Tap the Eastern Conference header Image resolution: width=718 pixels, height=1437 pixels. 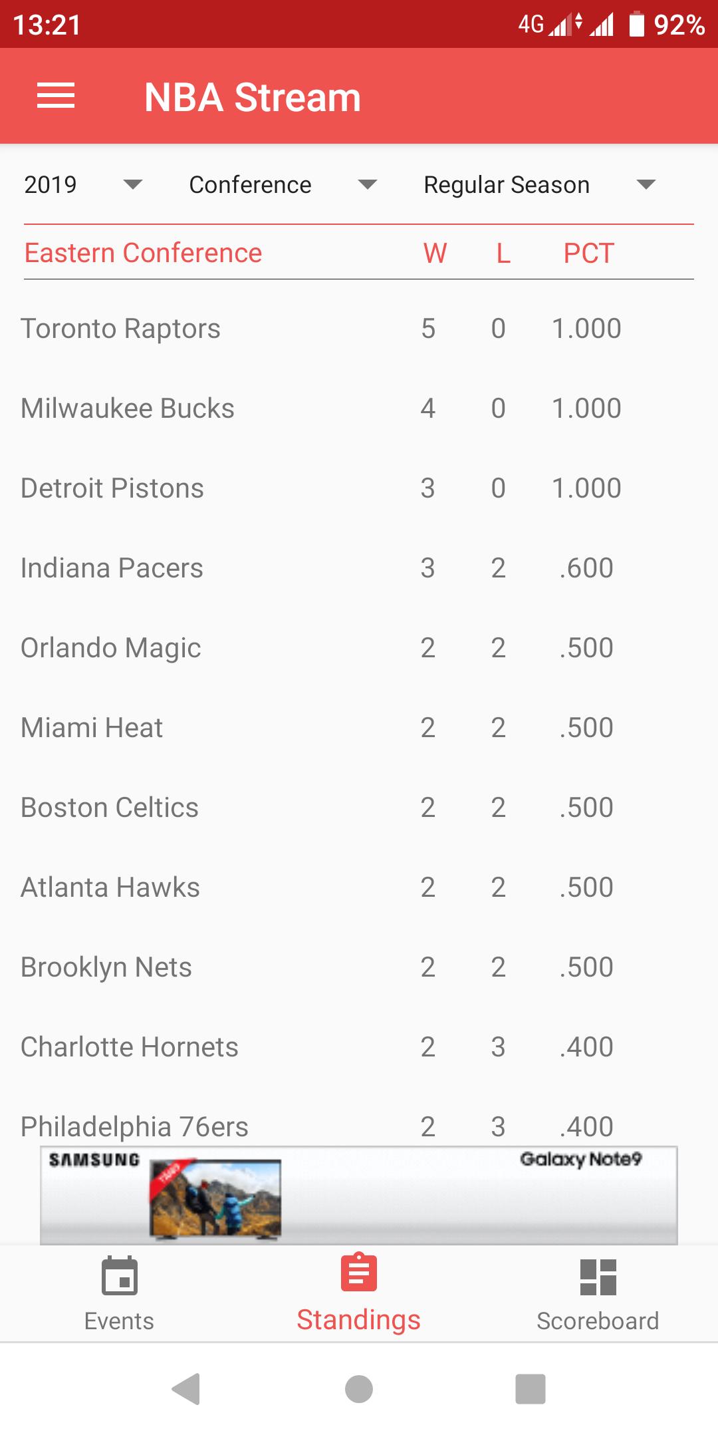coord(143,253)
